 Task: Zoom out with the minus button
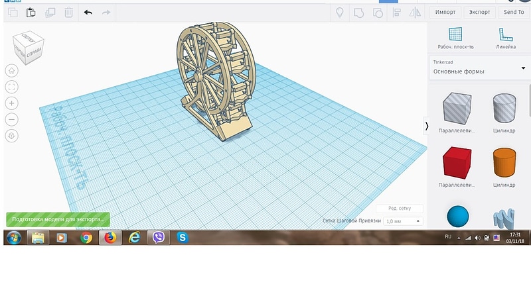(x=11, y=119)
